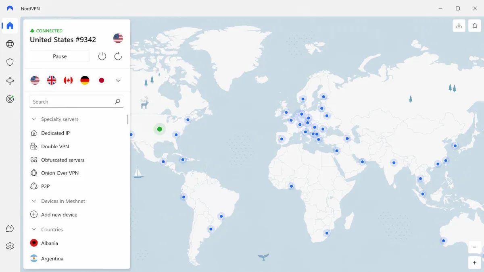484x272 pixels.
Task: Quick connect to Canada flag
Action: tap(68, 80)
